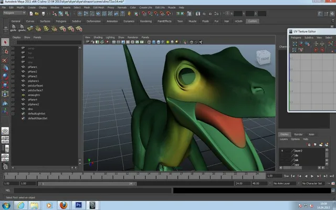Go to start of playback range
Screen dimensions: 336x210
point(286,176)
